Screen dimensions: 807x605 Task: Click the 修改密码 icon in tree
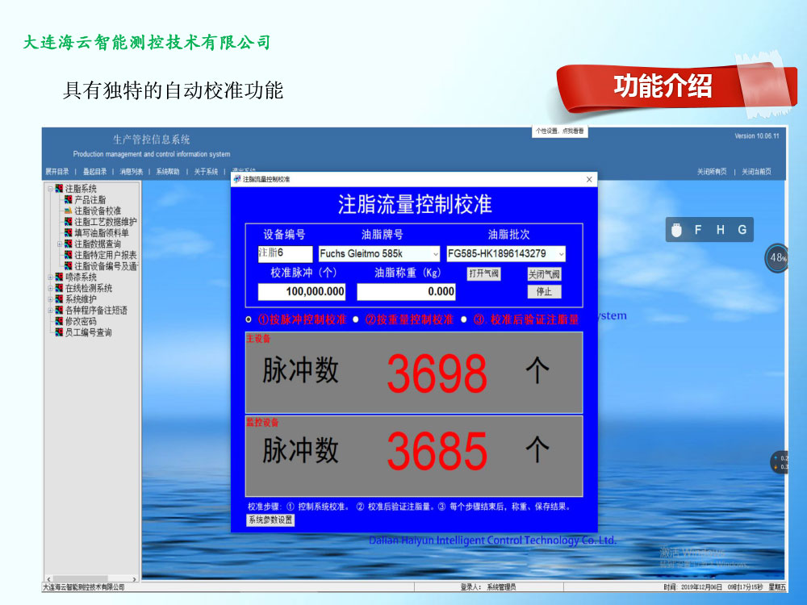point(59,321)
